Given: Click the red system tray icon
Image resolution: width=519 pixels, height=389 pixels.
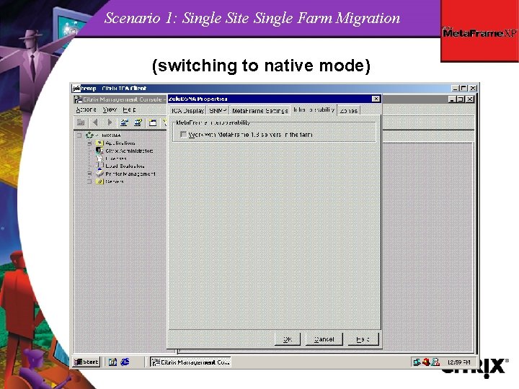Looking at the screenshot, I should pyautogui.click(x=426, y=362).
